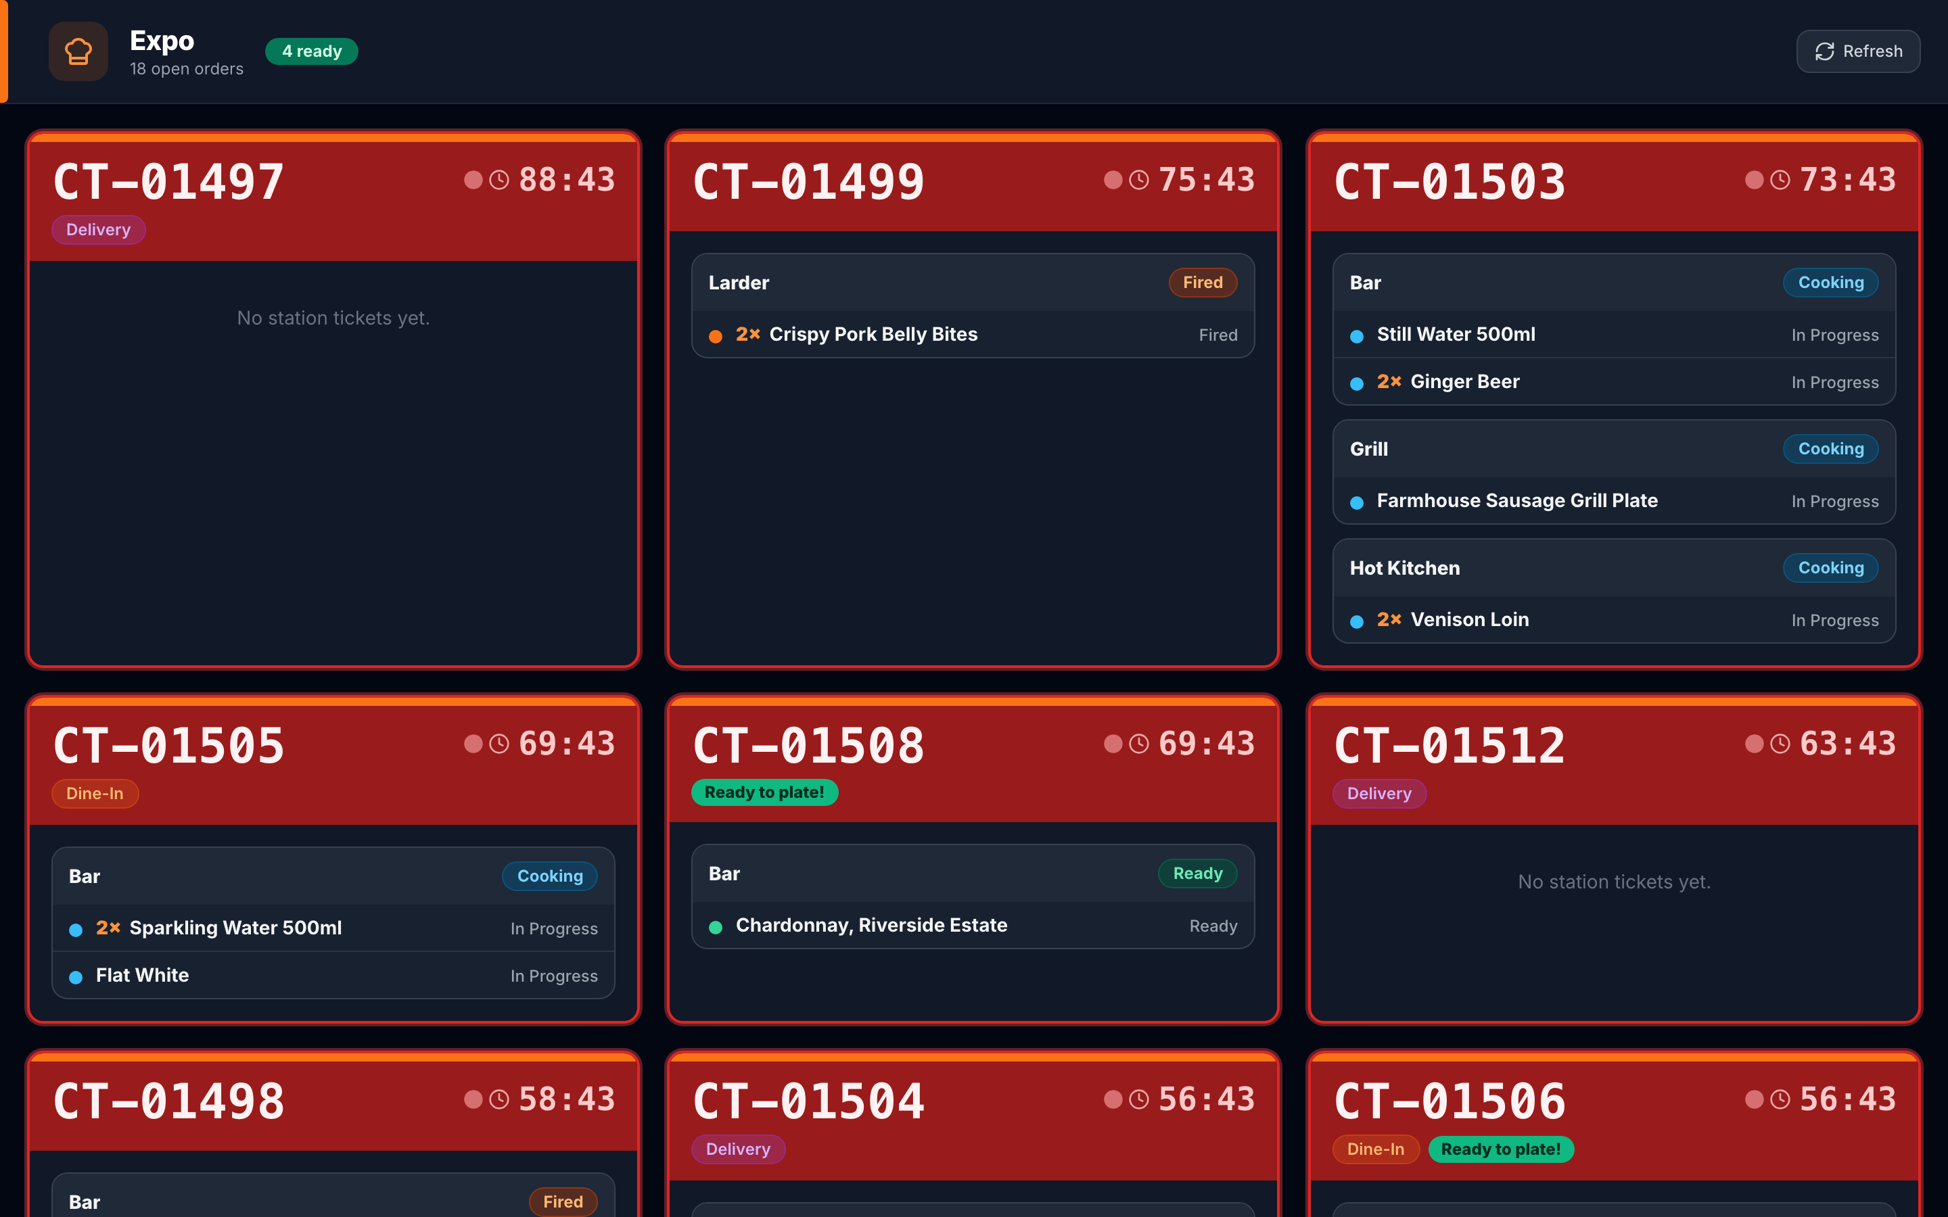
Task: Click Cooking pill on CT-01505 Bar
Action: pyautogui.click(x=550, y=876)
